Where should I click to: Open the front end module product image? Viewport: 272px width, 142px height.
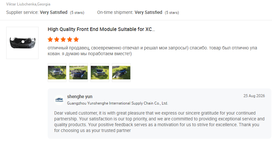point(22,43)
